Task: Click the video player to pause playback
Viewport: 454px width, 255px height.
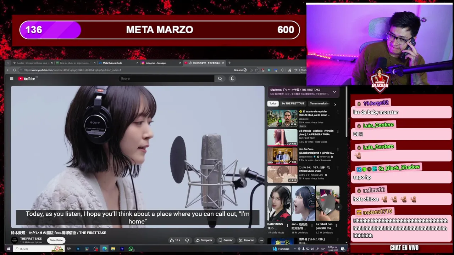Action: (138, 157)
